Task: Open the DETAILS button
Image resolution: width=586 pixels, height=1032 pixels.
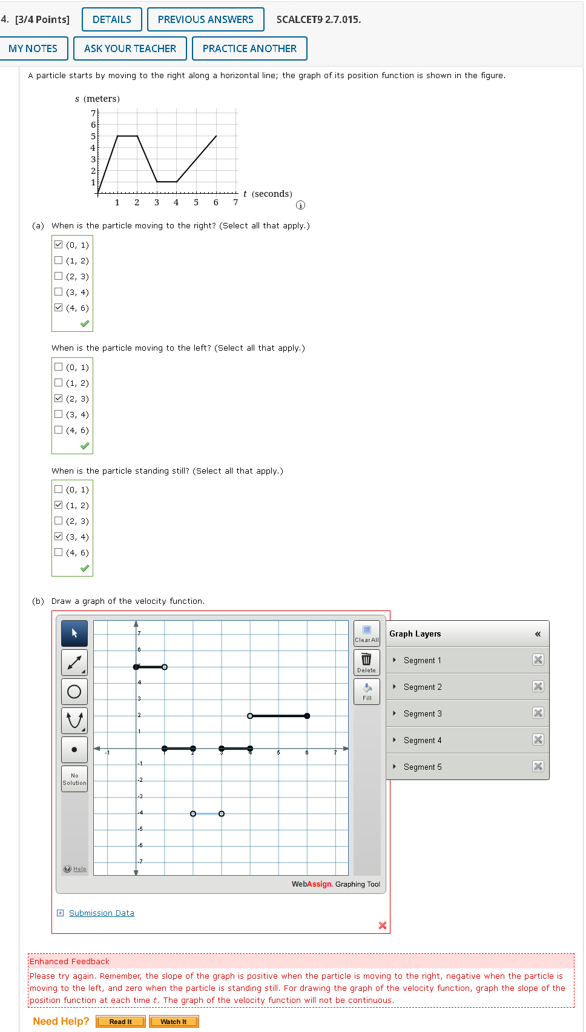Action: (x=112, y=19)
